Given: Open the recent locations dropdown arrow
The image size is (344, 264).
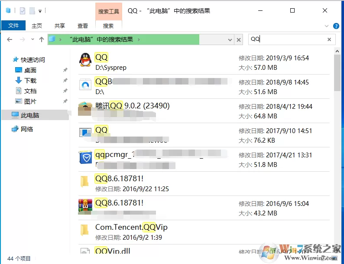Looking at the screenshot, I should [x=32, y=39].
